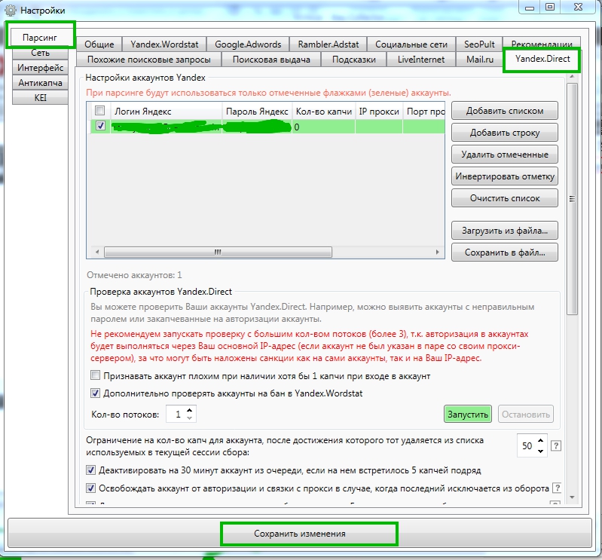This screenshot has height=560, width=602.
Task: Uncheck the green account row checkbox
Action: (x=100, y=126)
